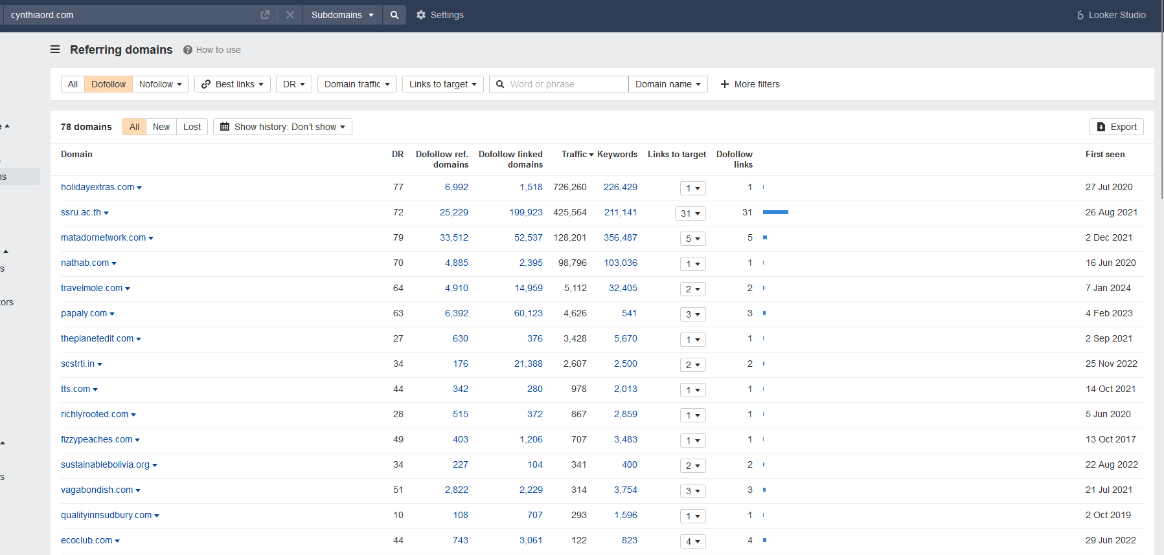1164x555 pixels.
Task: Sort by Keywords column header
Action: tap(617, 154)
